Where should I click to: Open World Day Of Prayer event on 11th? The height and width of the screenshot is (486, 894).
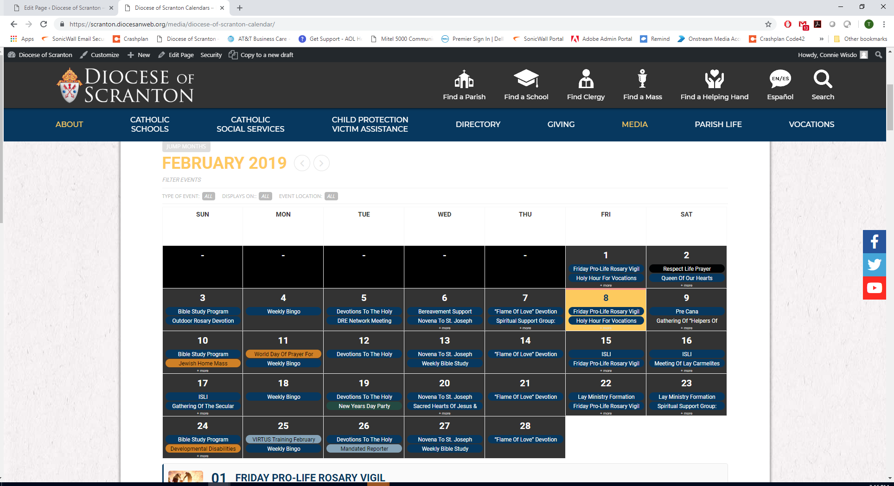283,354
